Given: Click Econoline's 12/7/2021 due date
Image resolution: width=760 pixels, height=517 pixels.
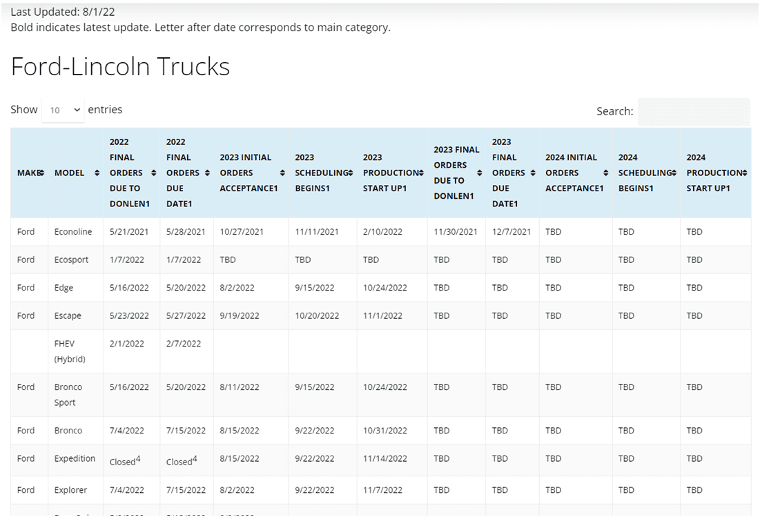Looking at the screenshot, I should (511, 232).
